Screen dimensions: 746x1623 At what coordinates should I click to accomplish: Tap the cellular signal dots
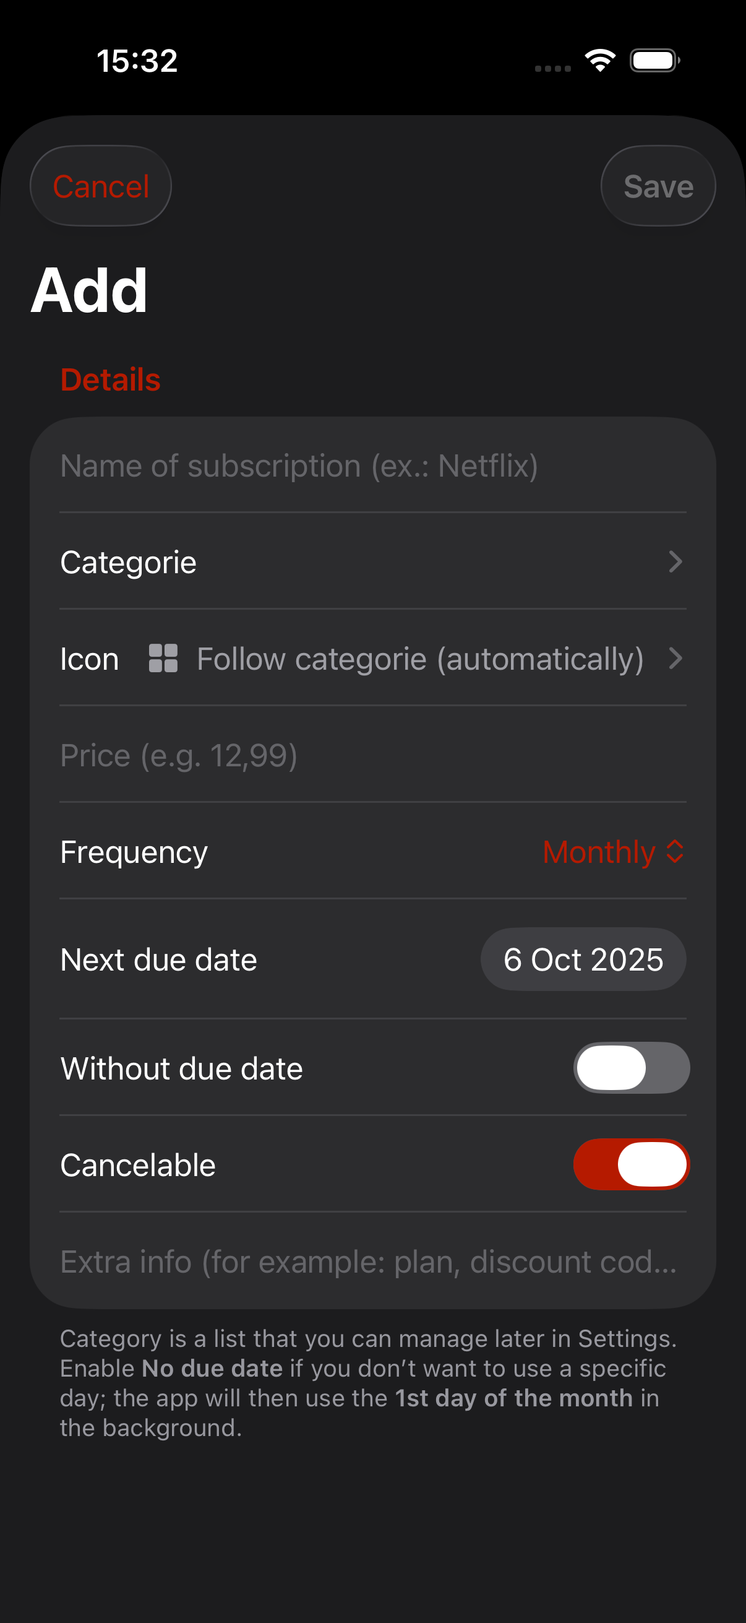(x=553, y=68)
